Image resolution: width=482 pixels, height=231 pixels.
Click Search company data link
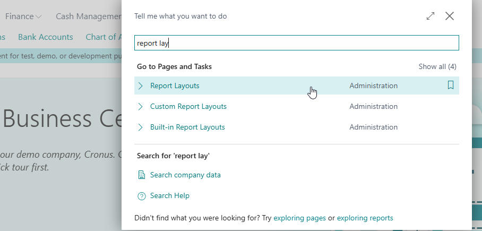point(185,175)
